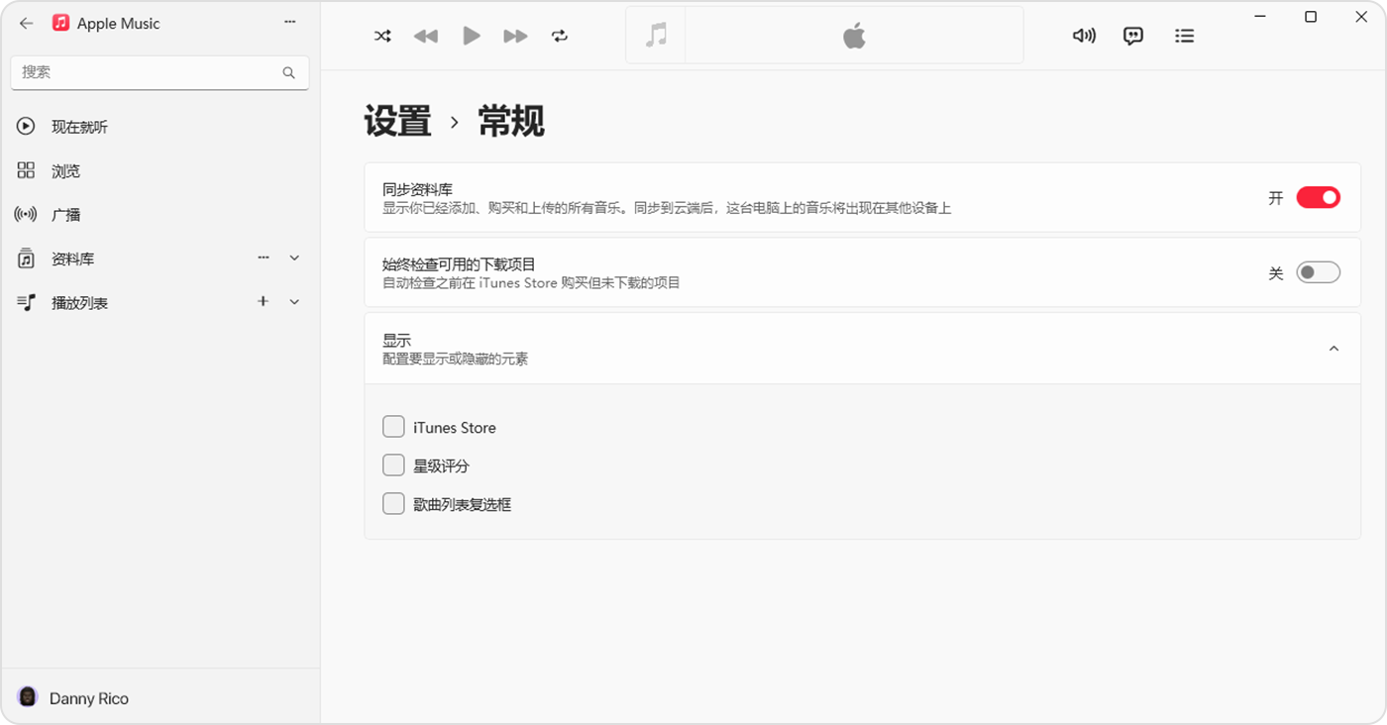Screen dimensions: 1387x725
Task: Click the 资料库 music library icon
Action: point(26,259)
